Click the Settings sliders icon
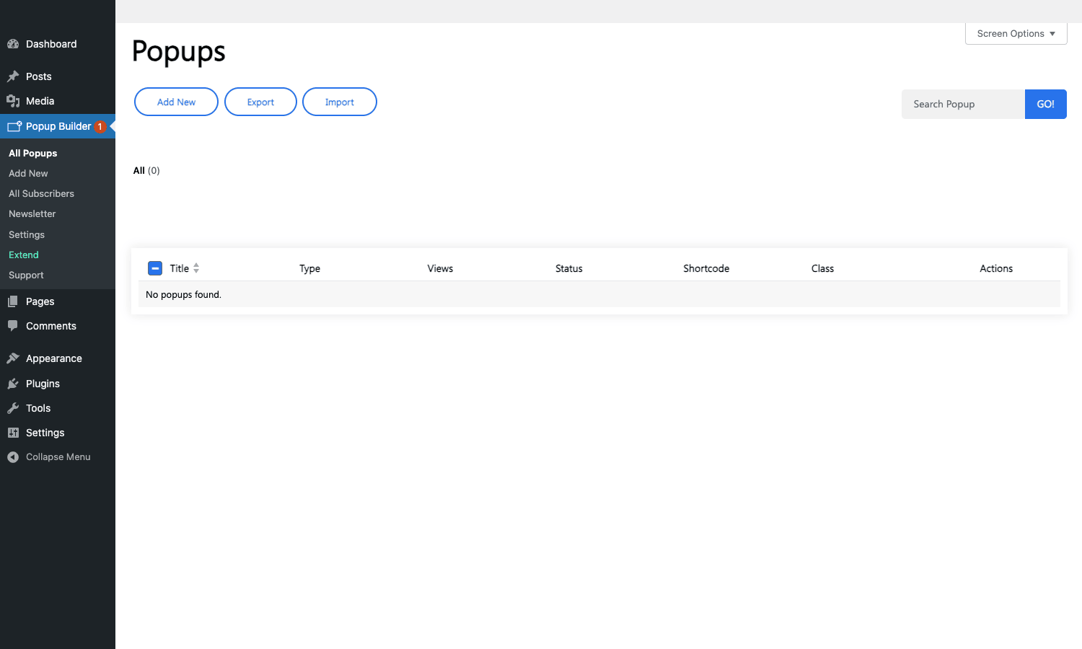 [x=13, y=433]
